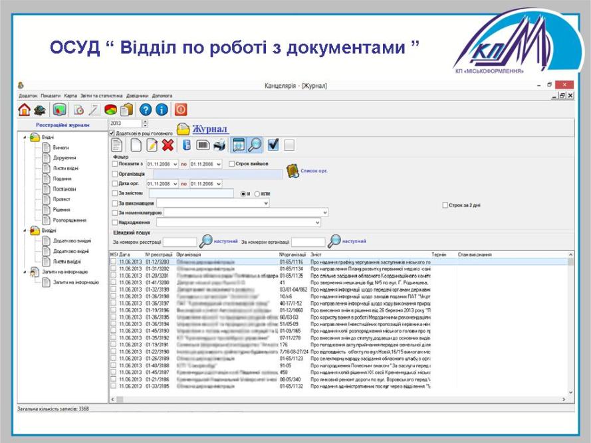Enable the Організація filter checkbox
The width and height of the screenshot is (591, 443).
(x=115, y=174)
